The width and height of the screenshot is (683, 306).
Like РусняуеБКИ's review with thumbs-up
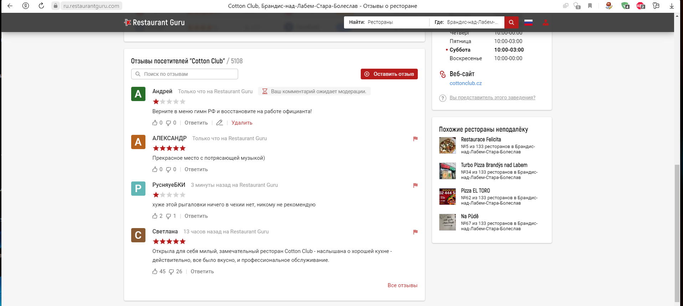(155, 216)
